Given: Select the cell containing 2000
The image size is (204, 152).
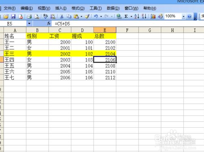Looking at the screenshot, I should [60, 42].
